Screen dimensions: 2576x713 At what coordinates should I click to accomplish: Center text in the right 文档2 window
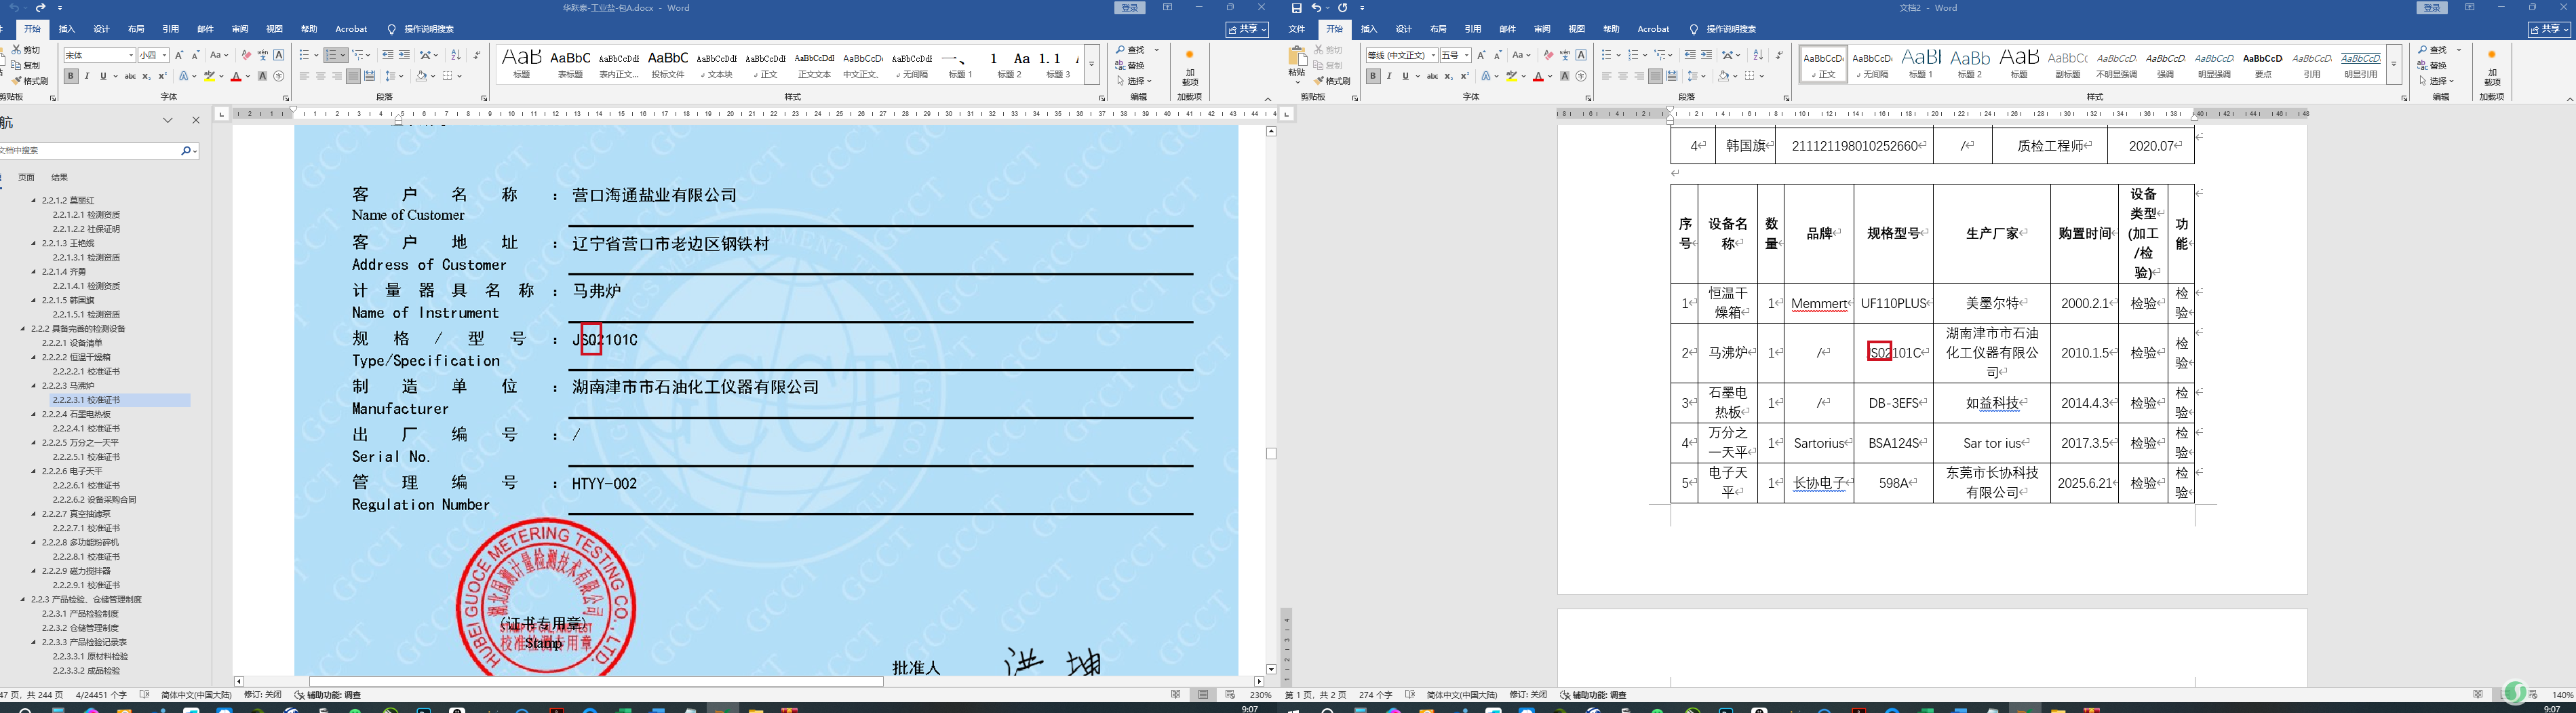tap(1623, 76)
